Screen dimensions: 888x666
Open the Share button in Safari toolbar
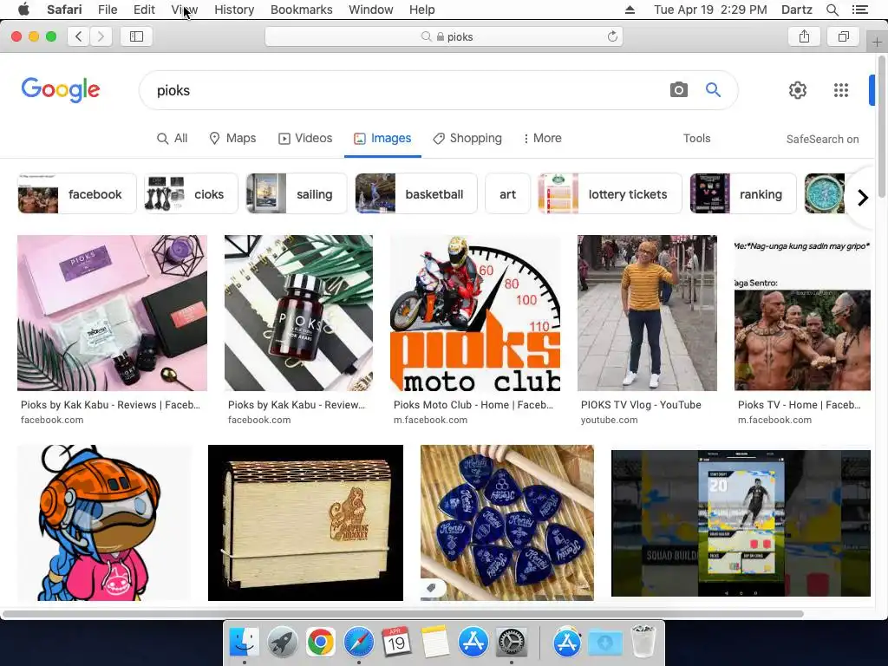(804, 36)
